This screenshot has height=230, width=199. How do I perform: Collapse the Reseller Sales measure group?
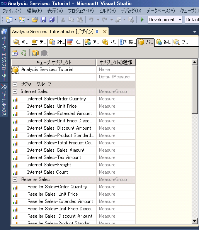pos(15,180)
